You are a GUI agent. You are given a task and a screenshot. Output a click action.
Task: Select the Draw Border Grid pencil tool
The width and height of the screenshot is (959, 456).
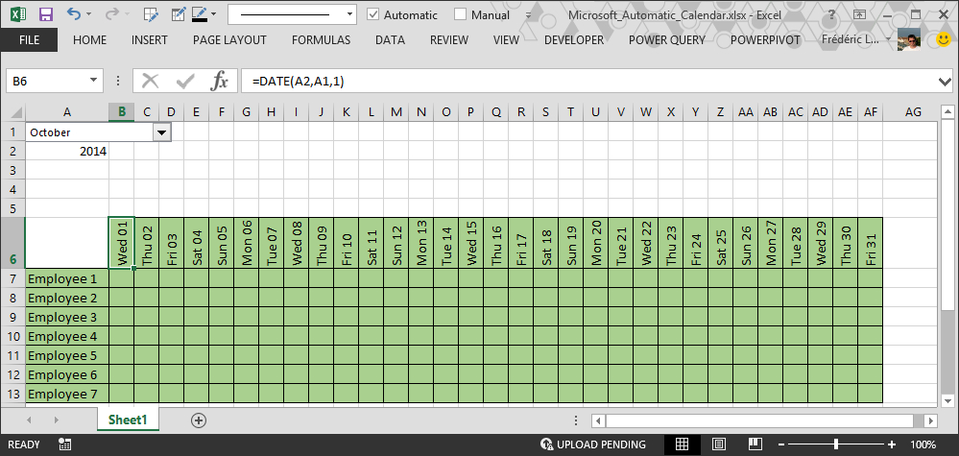point(150,14)
